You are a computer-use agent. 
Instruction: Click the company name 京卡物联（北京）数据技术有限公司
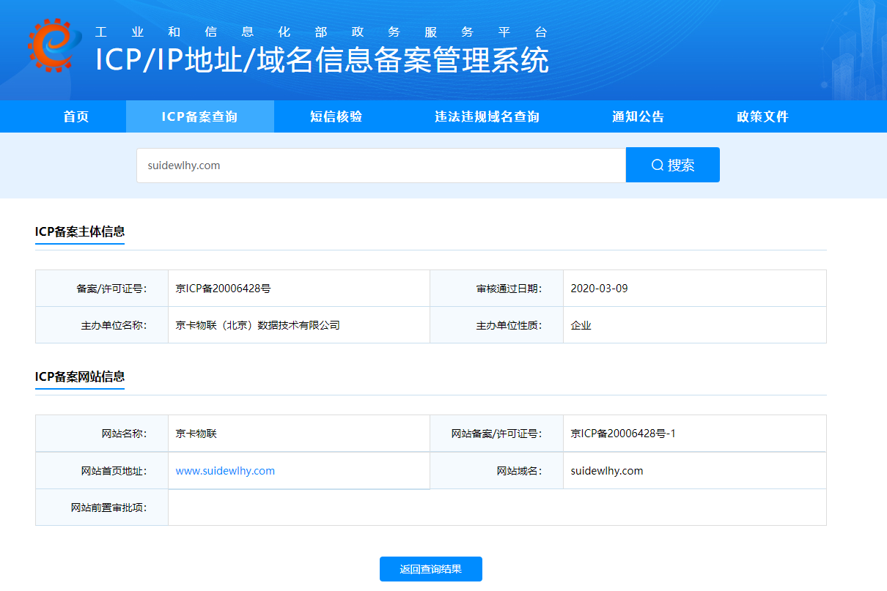(257, 325)
